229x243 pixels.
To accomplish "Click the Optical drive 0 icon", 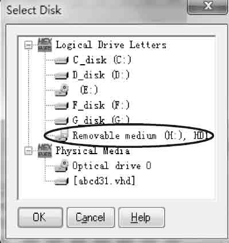I will pos(61,166).
